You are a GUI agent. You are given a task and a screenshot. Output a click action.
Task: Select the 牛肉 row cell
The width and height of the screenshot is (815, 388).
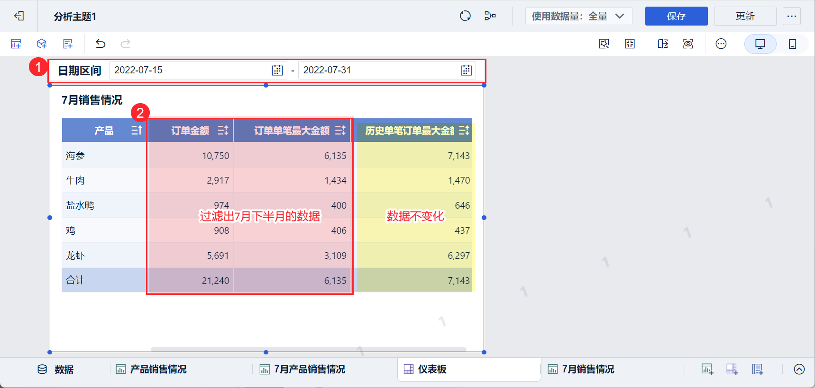point(104,180)
